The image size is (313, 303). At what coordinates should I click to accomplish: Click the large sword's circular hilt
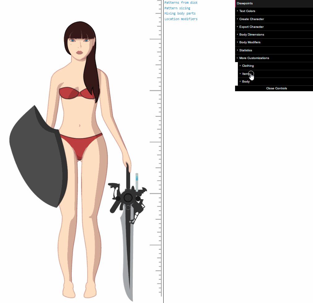128,198
